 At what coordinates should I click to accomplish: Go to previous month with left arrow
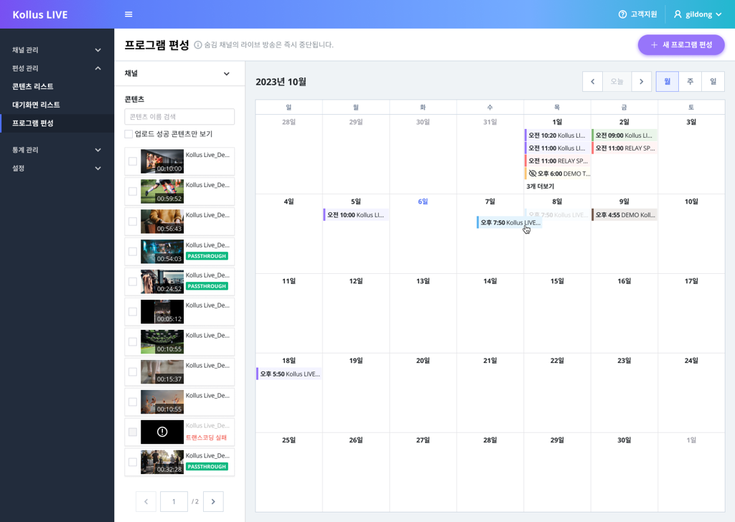(592, 82)
